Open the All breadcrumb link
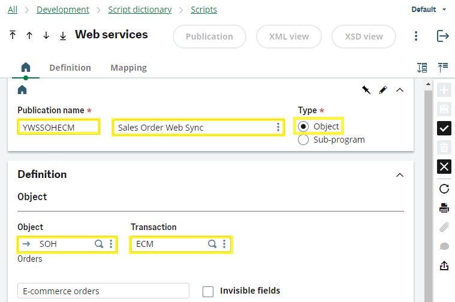This screenshot has height=302, width=455. tap(13, 10)
